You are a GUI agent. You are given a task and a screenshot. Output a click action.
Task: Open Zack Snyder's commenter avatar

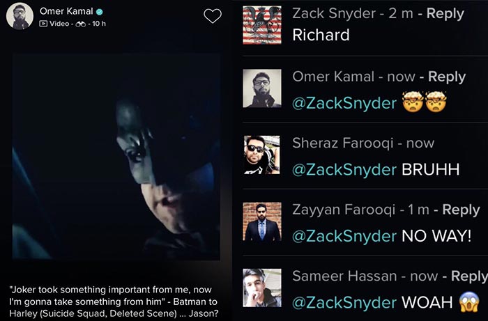pos(262,25)
